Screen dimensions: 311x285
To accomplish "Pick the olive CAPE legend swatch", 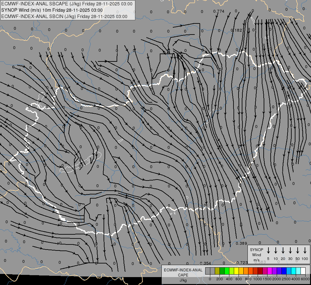I will pos(217,271).
